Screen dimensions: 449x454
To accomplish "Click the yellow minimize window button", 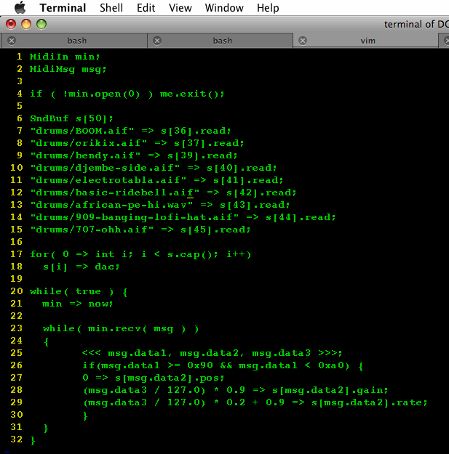I will [x=26, y=24].
